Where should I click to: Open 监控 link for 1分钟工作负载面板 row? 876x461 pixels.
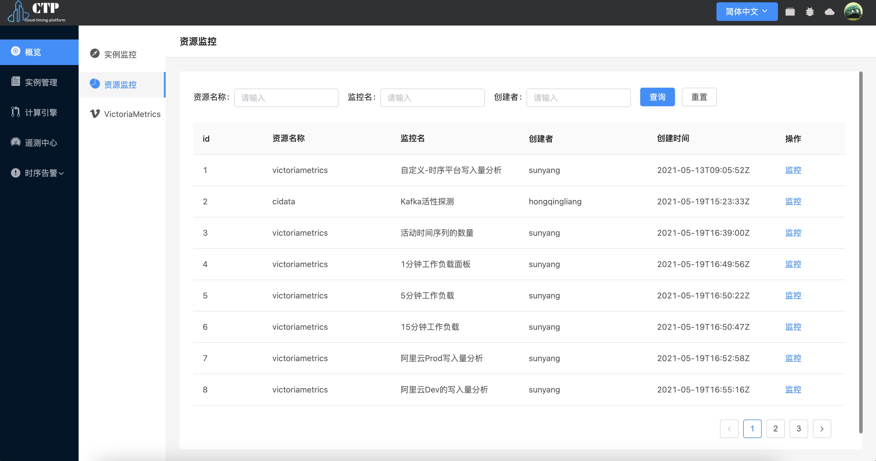coord(793,264)
